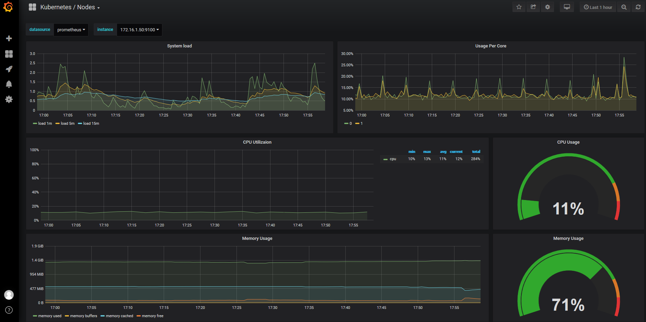Open Explore rocket icon in sidebar

tap(9, 69)
